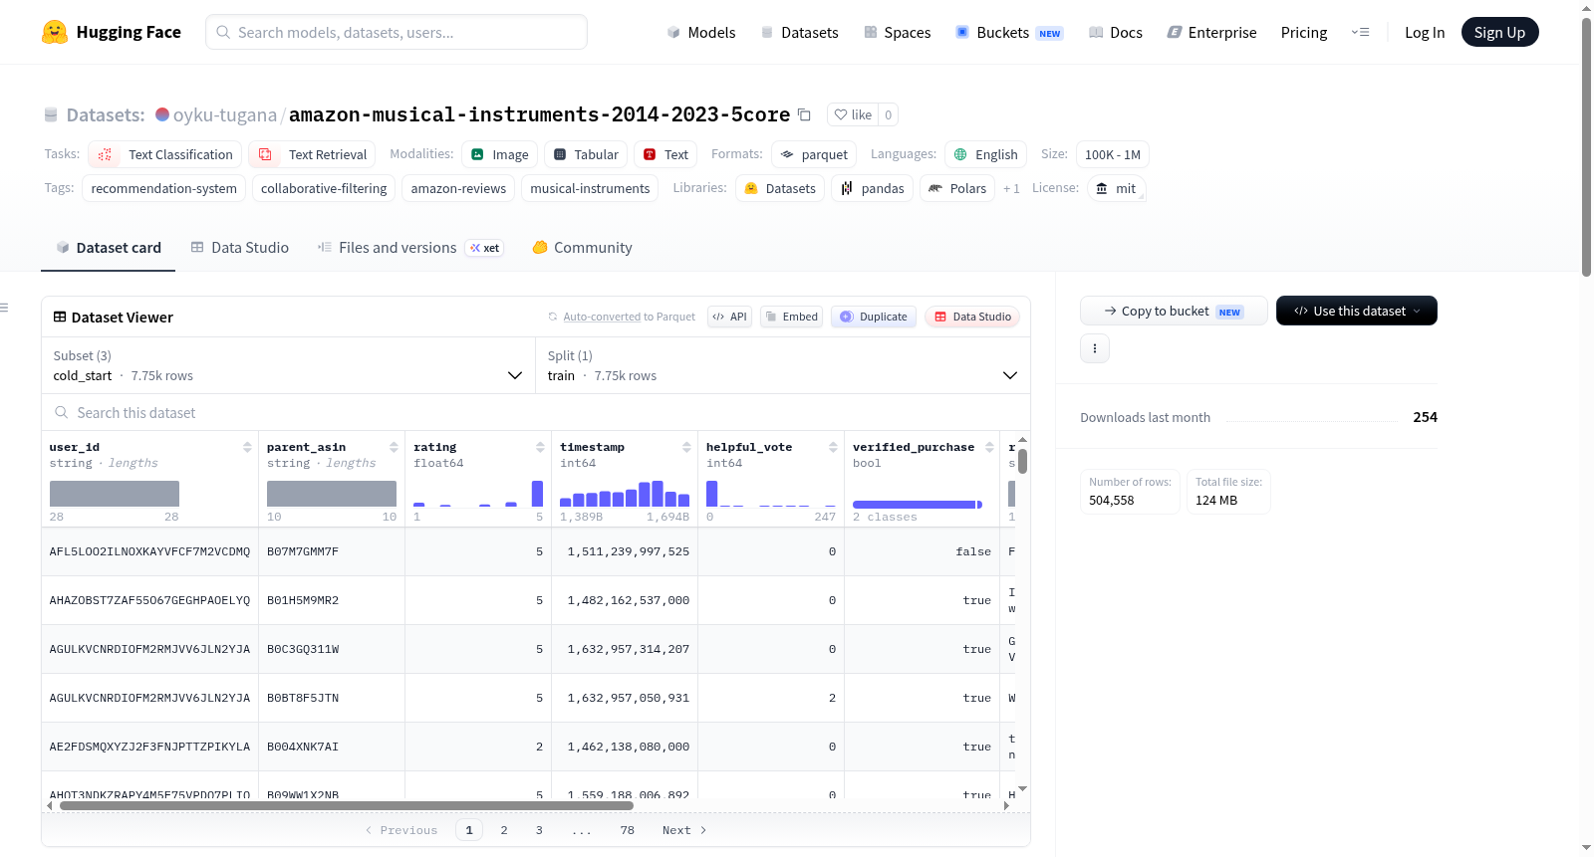Open Buckets in the navigation bar
1594x857 pixels.
(x=1009, y=32)
